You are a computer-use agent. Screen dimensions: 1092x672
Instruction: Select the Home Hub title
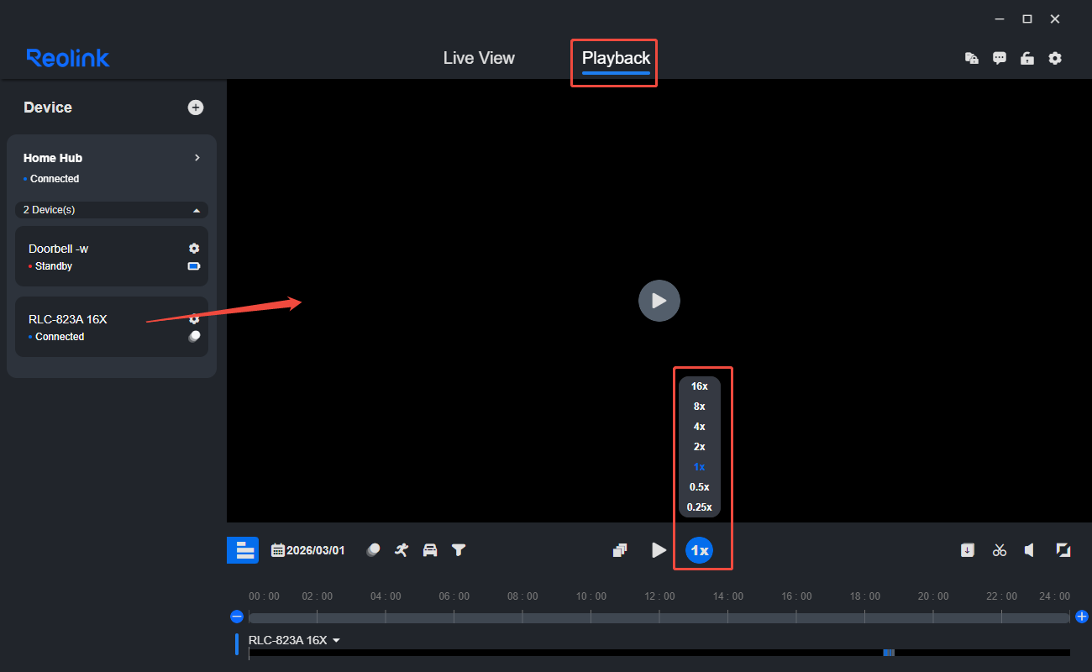pos(53,158)
